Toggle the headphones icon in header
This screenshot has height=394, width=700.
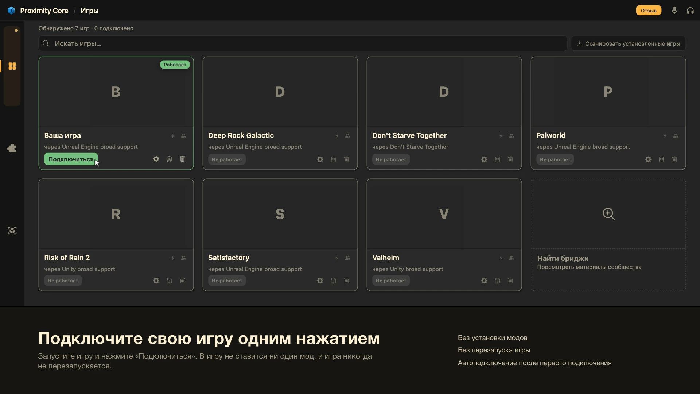tap(690, 11)
